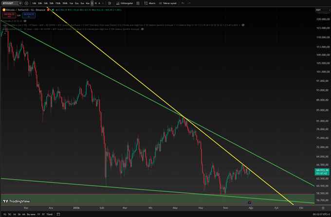331x217 pixels.
Task: Click the blue AL buy price button
Action: (29, 15)
